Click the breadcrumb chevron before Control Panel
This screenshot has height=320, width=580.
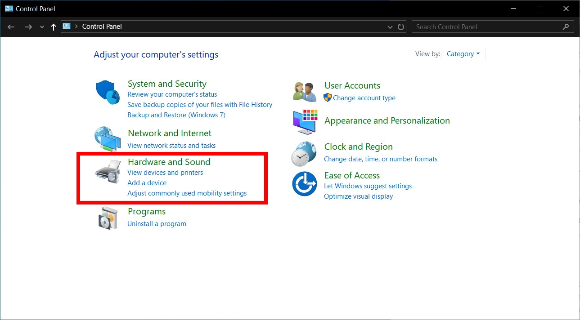point(76,27)
